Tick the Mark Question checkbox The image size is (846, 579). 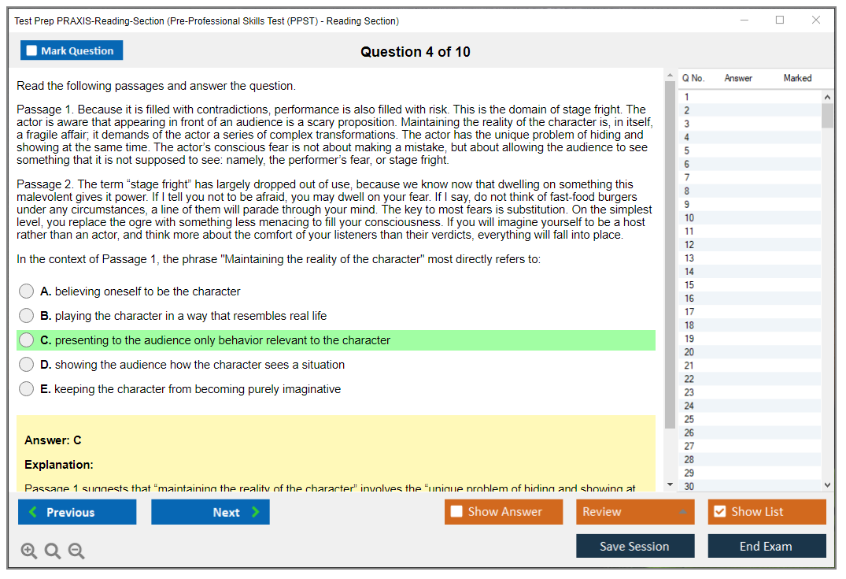click(31, 51)
